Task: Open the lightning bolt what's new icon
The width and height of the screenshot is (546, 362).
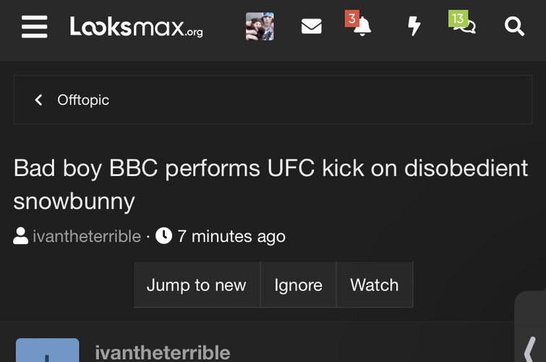Action: coord(414,26)
